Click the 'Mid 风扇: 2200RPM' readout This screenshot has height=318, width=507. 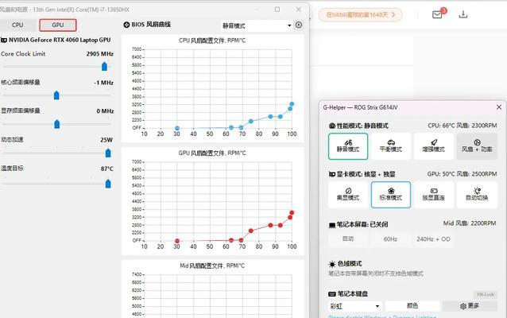pyautogui.click(x=470, y=223)
